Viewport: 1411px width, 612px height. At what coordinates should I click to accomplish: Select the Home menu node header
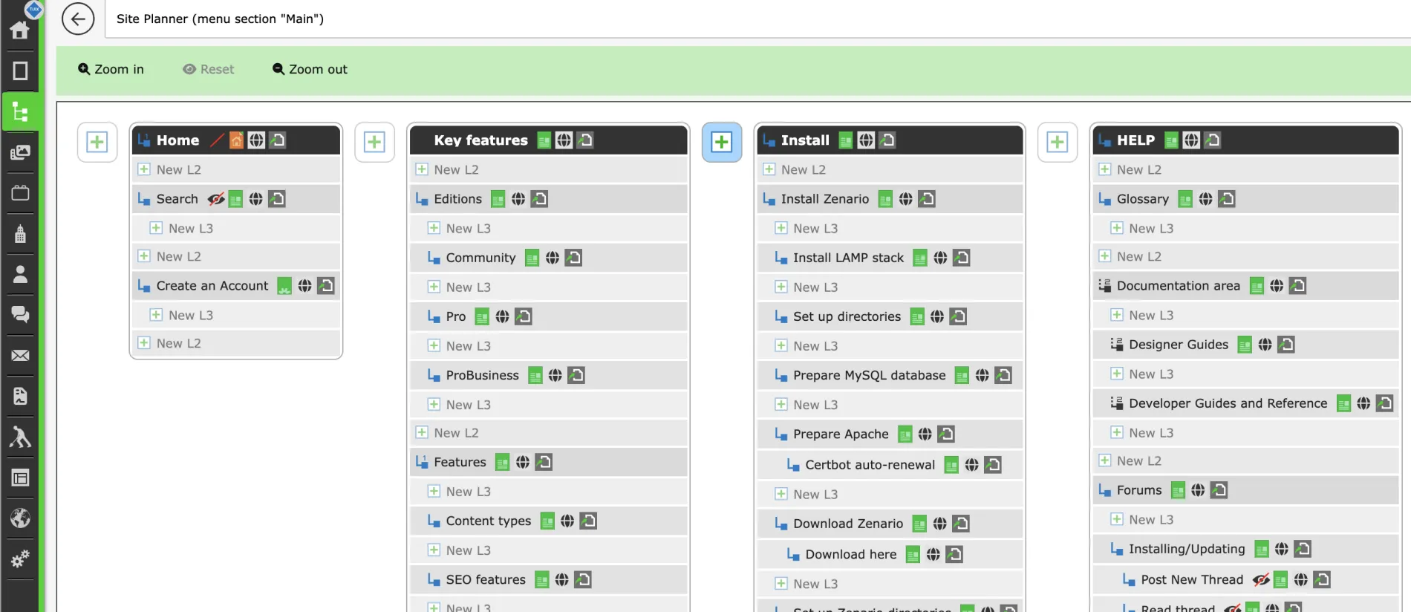236,140
